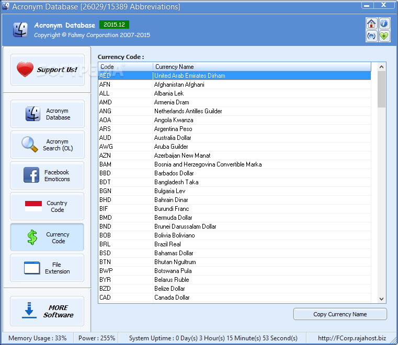Close the Acronym Database window
Image resolution: width=398 pixels, height=345 pixels.
click(x=384, y=5)
